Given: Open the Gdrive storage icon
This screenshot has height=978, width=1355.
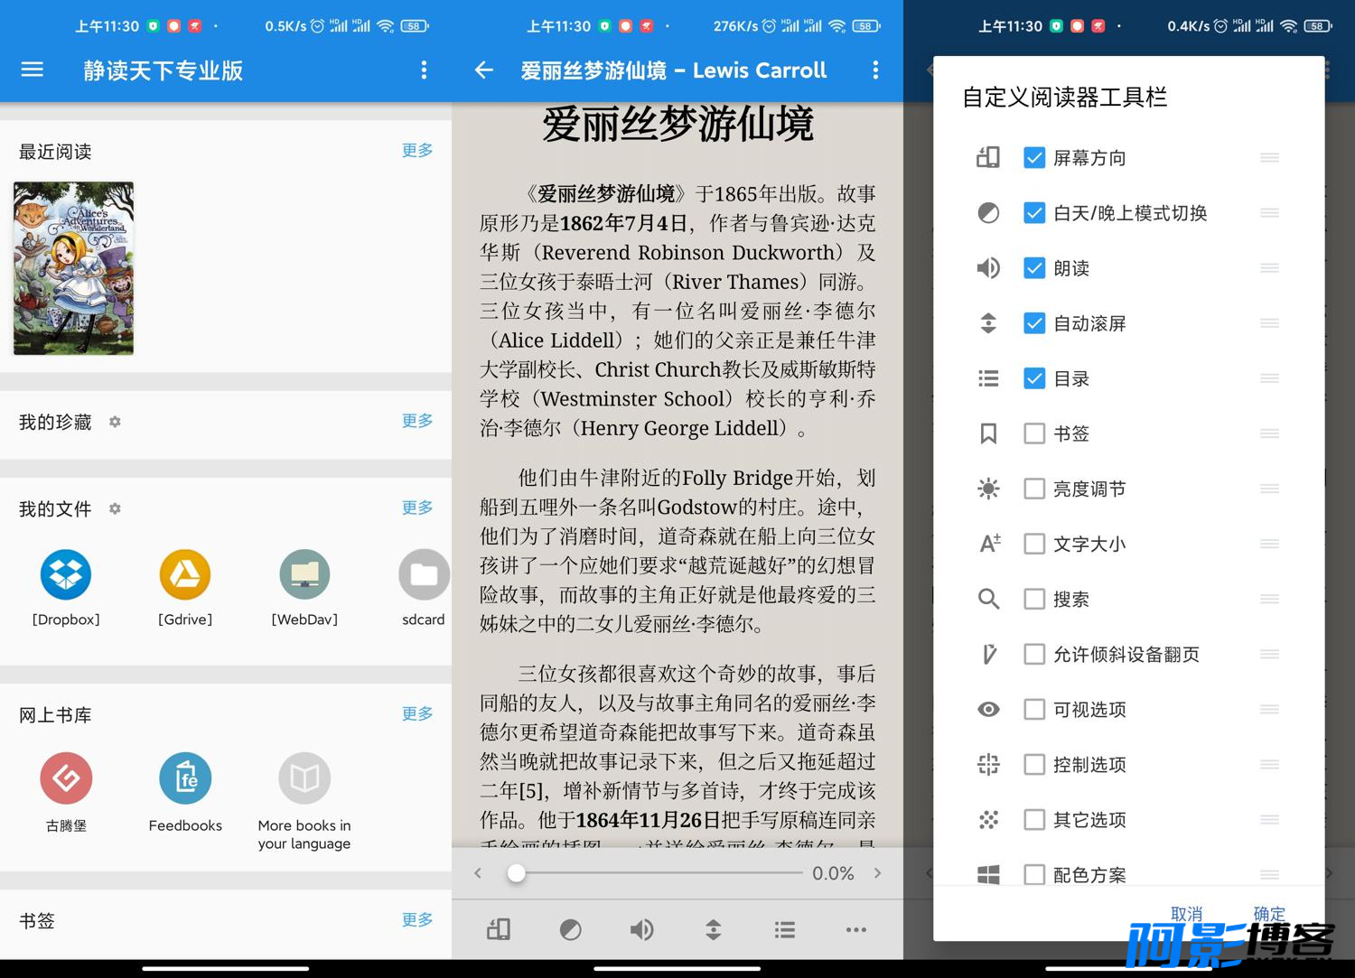Looking at the screenshot, I should click(x=185, y=574).
